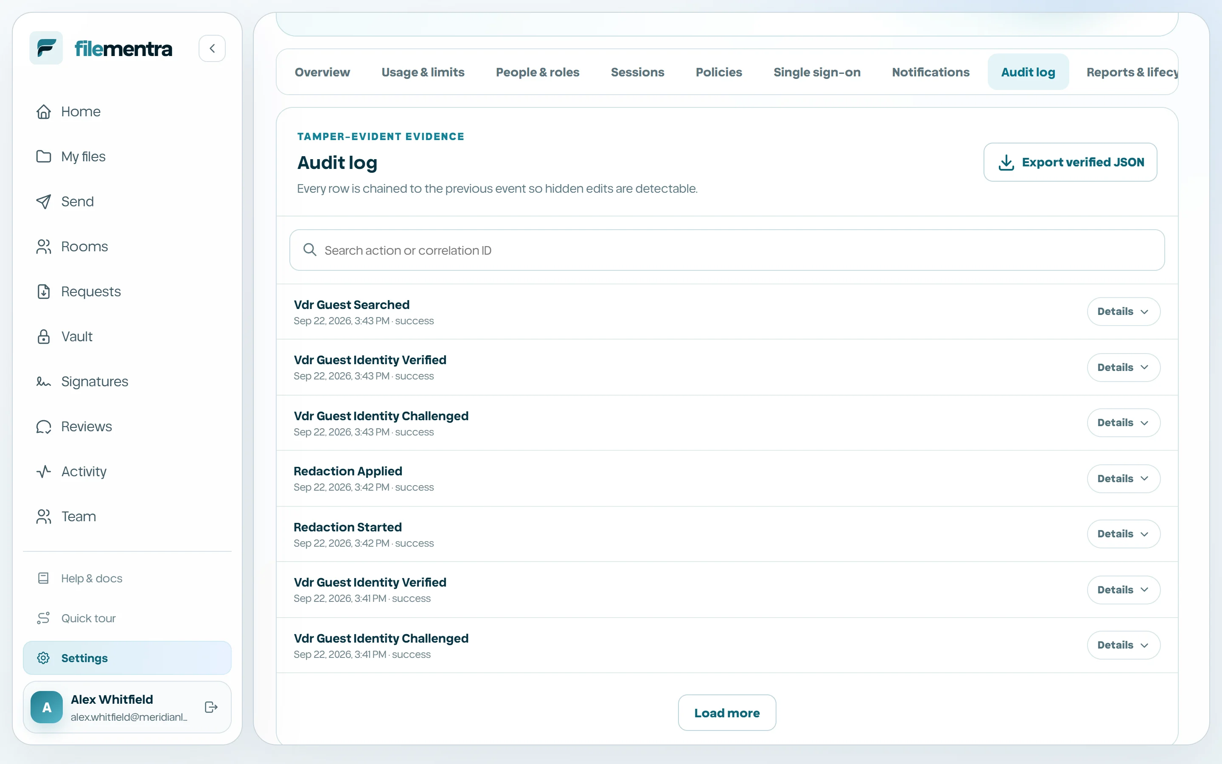This screenshot has width=1222, height=764.
Task: Open the Usage & limits tab
Action: (x=423, y=72)
